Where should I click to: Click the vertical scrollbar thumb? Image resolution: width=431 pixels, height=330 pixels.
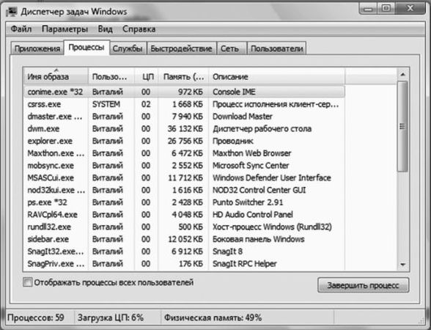(x=402, y=126)
